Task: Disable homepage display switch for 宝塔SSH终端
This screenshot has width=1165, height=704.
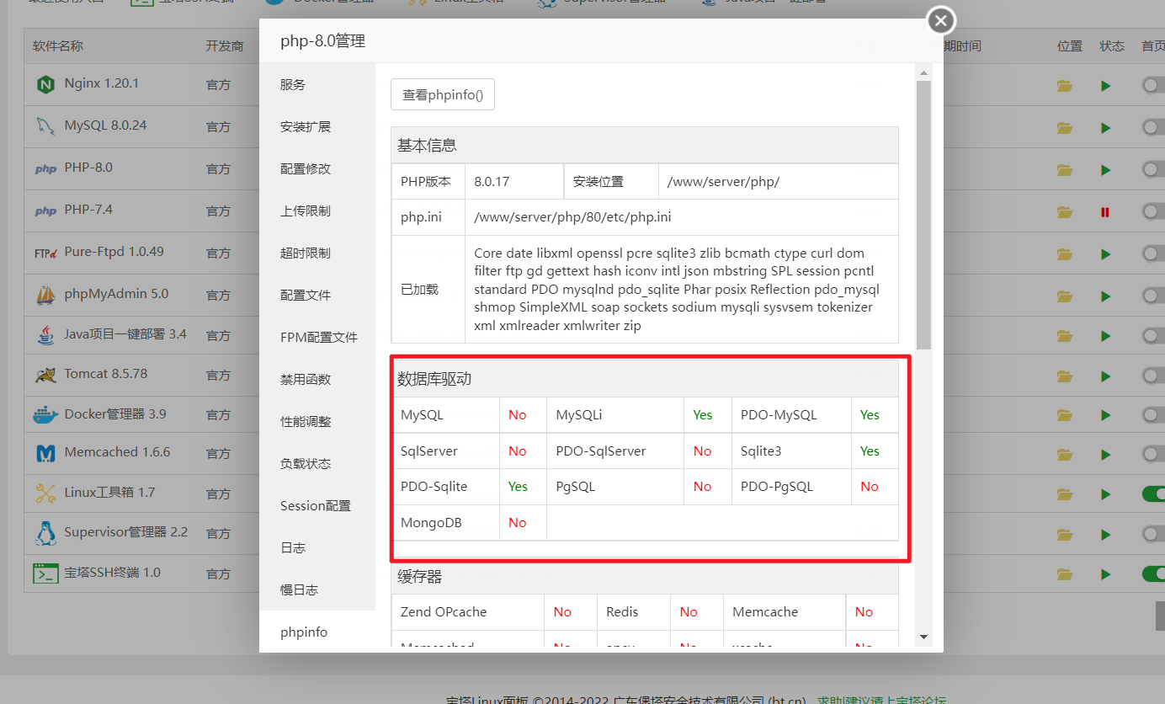Action: [1153, 574]
